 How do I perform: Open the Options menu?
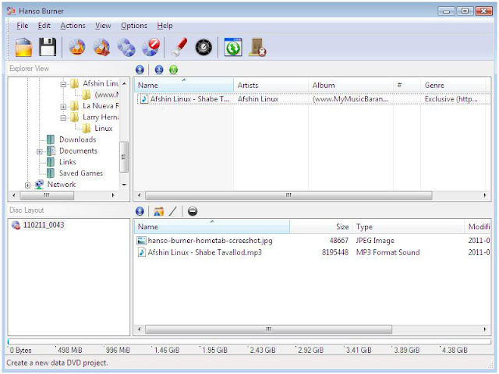[134, 26]
